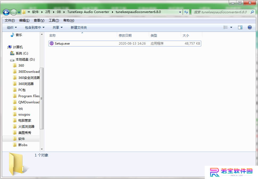Click 软件 in the address breadcrumb
Viewport: 258px width, 179px height.
35,12
